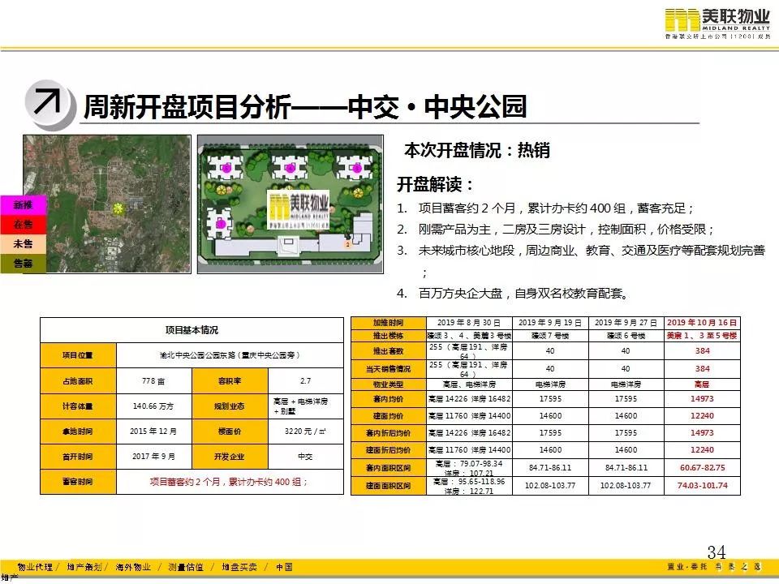The height and width of the screenshot is (584, 779).
Task: Click 地产策划 in the footer bar
Action: [x=84, y=567]
